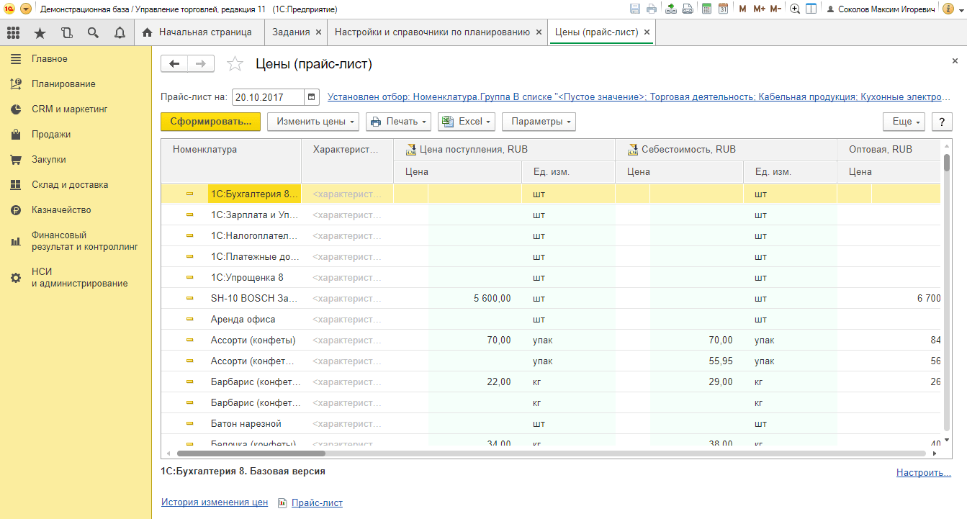
Task: Click the search magnifier in the tools panel
Action: [93, 32]
